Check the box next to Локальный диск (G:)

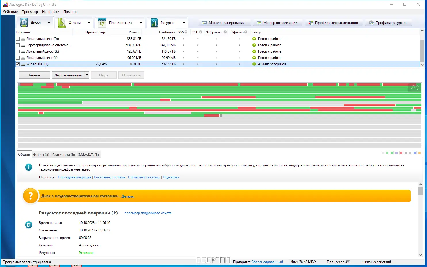click(18, 51)
